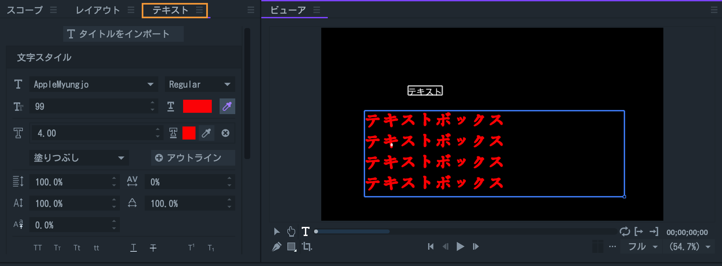
Task: Select the hand pan tool
Action: pyautogui.click(x=291, y=231)
